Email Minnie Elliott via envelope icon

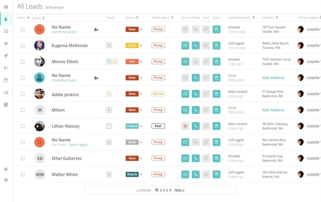click(x=185, y=61)
